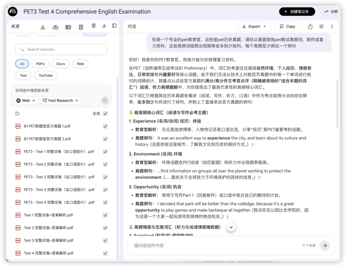Open chat settings sliders icon
This screenshot has width=346, height=267.
click(321, 27)
